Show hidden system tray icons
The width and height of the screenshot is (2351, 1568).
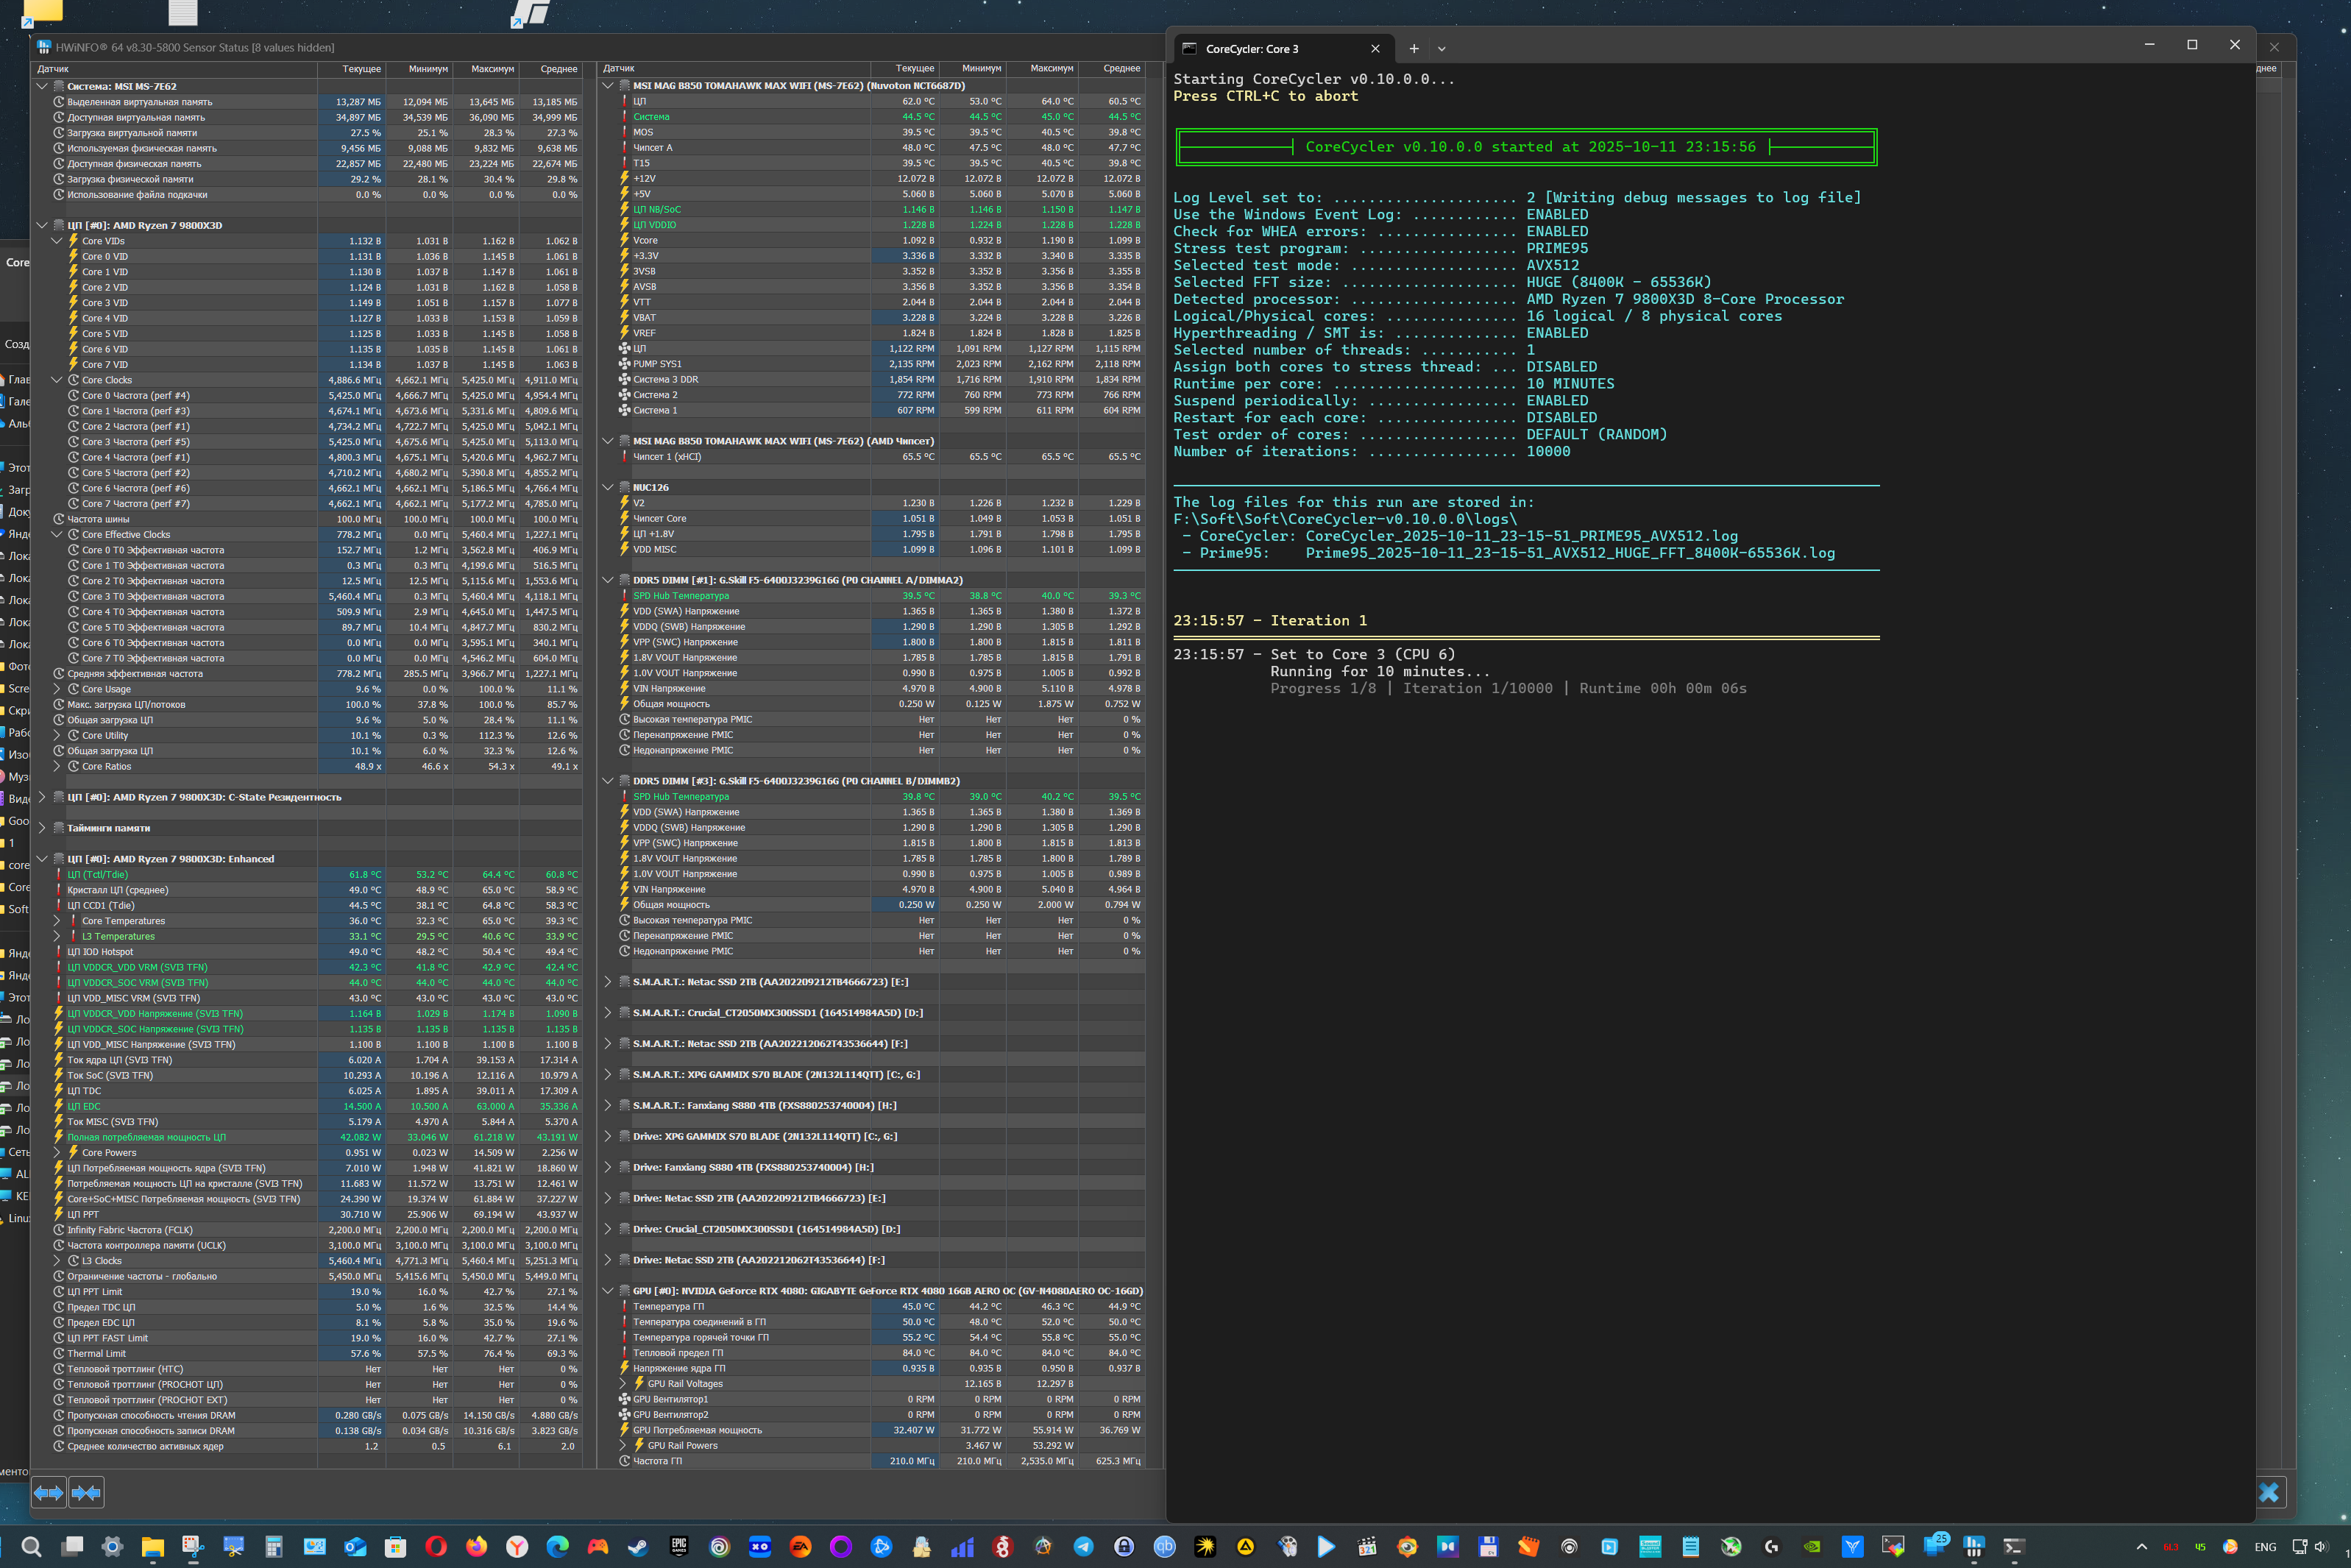(2141, 1547)
